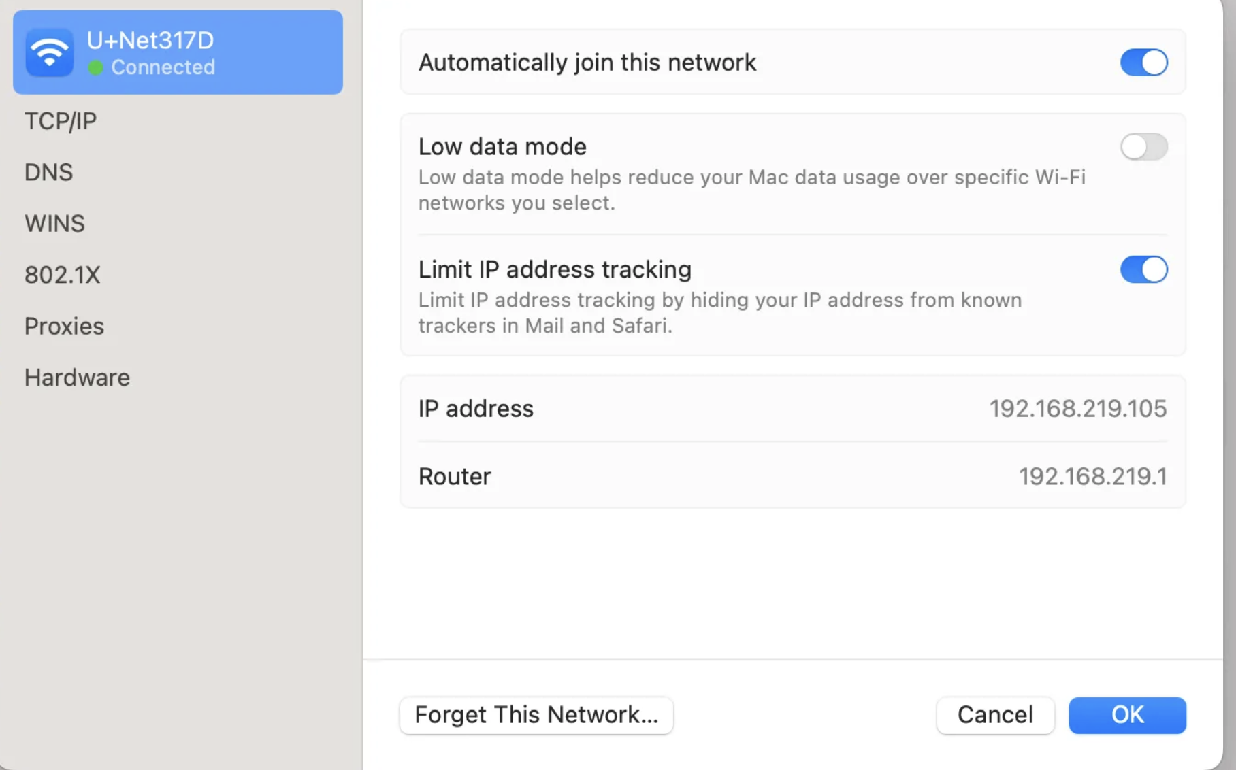Show the Hardware settings
Viewport: 1236px width, 770px height.
coord(77,378)
